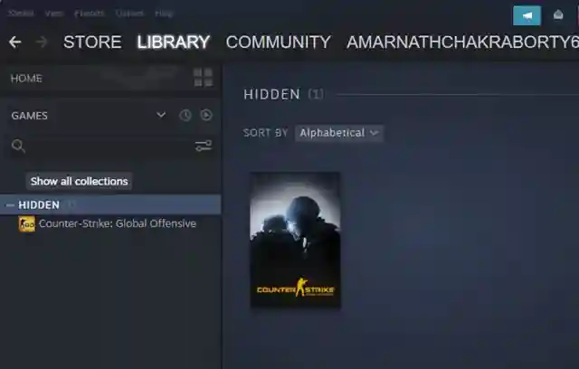This screenshot has width=579, height=369.
Task: Click Show all collections
Action: 79,181
